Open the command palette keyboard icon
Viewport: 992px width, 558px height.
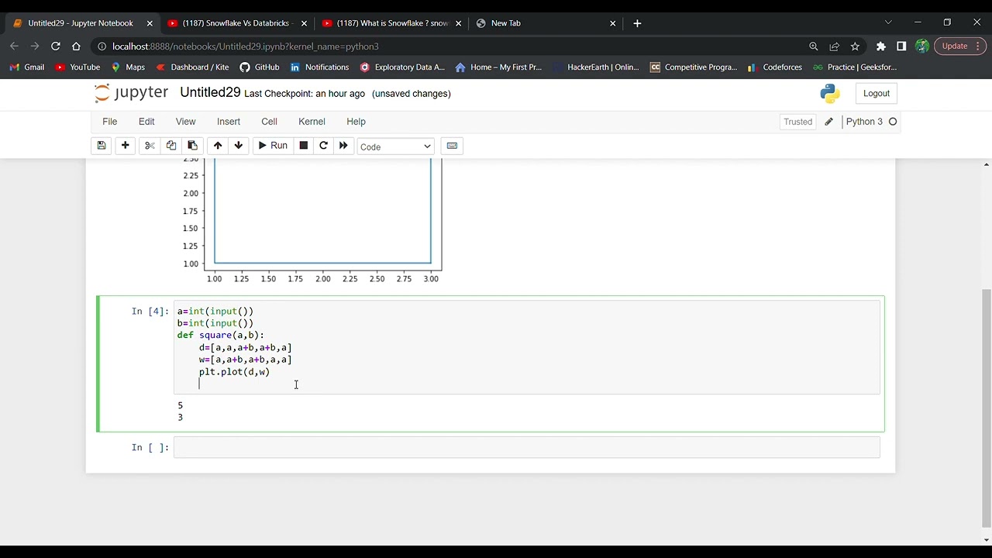[x=452, y=146]
